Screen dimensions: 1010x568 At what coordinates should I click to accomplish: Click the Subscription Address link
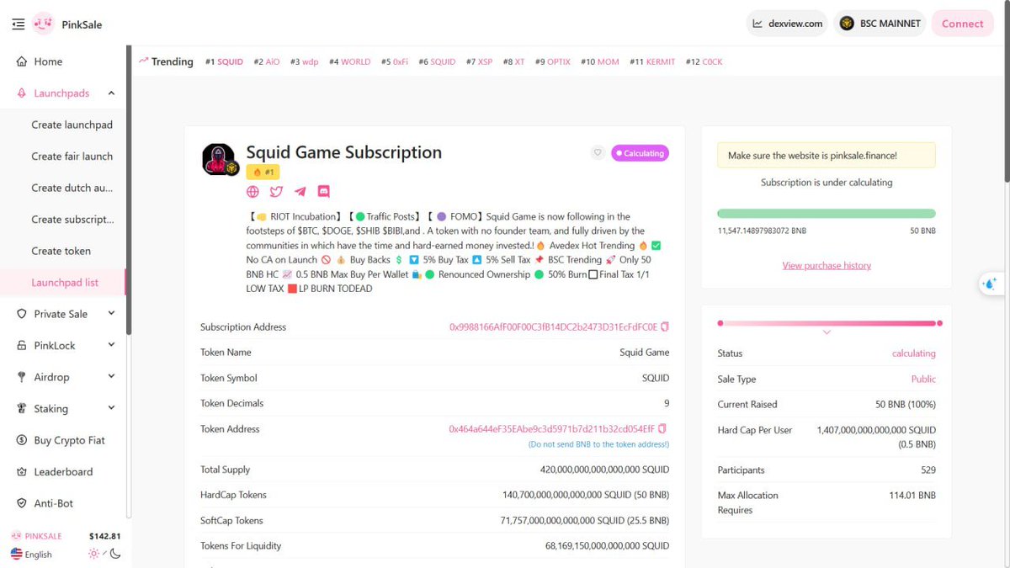[553, 326]
